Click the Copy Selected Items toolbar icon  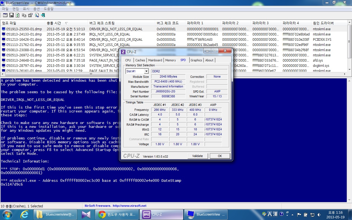point(24,15)
